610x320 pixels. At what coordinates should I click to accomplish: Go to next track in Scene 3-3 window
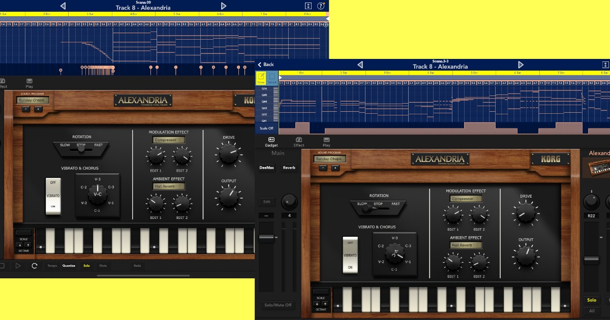[521, 65]
